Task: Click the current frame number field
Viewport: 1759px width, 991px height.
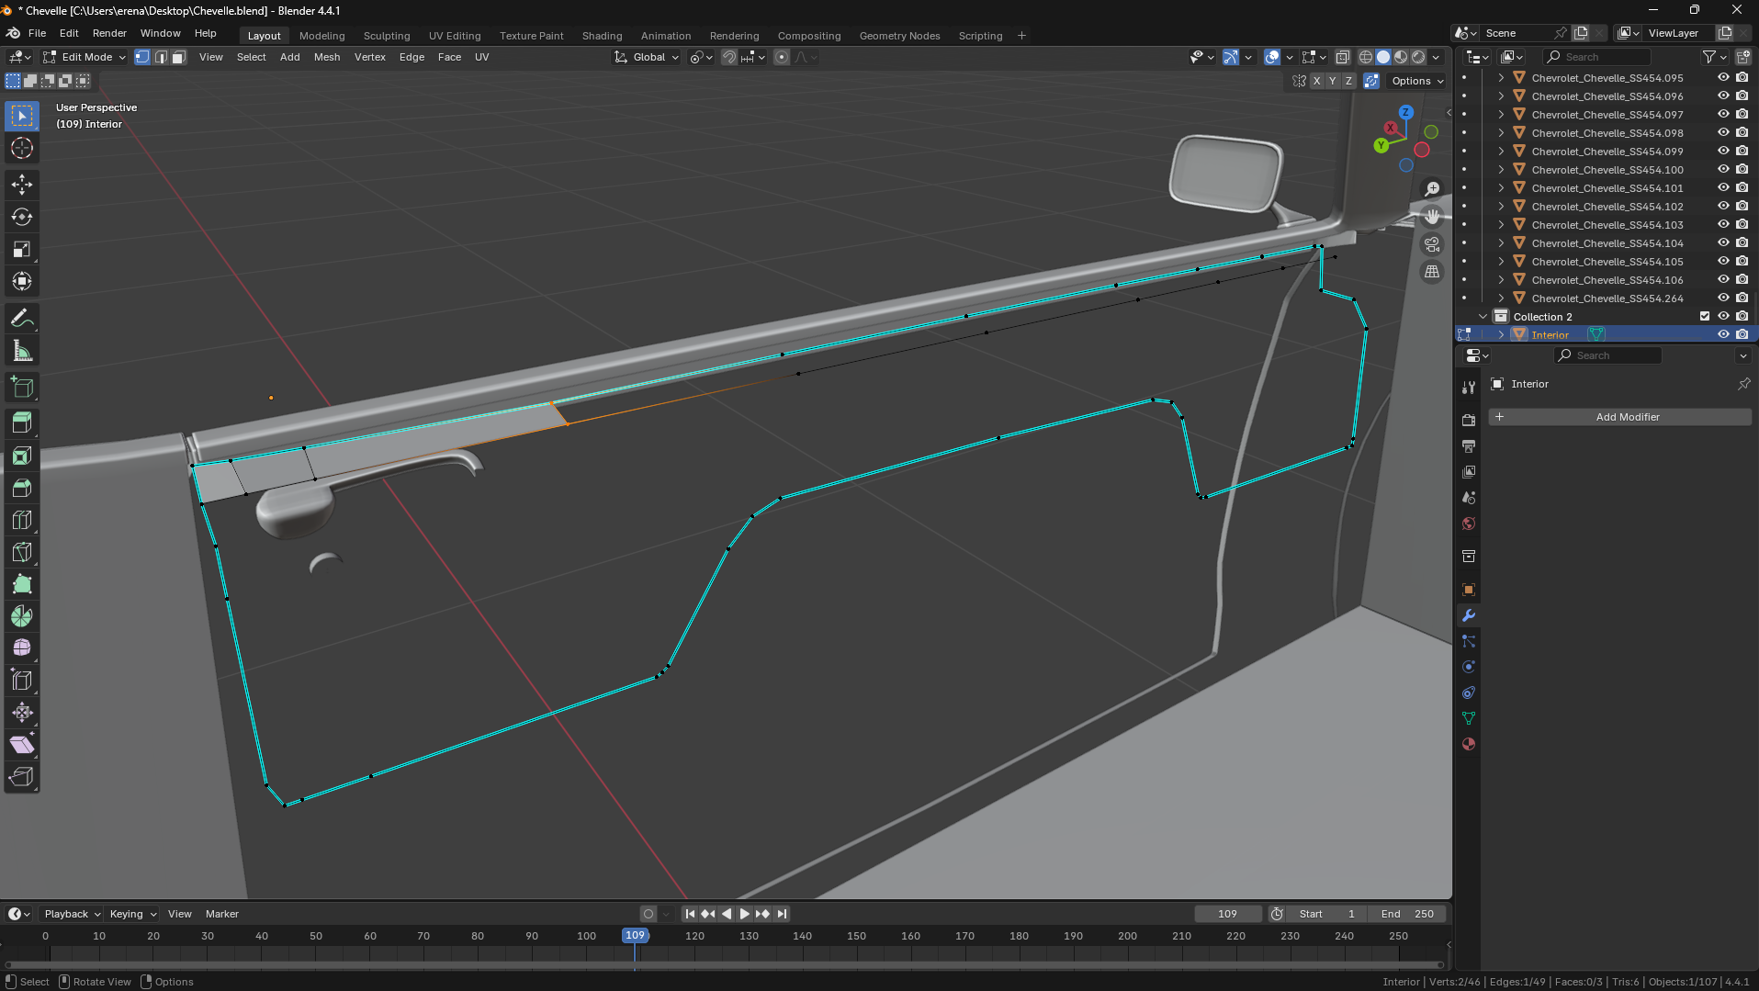Action: [1228, 914]
